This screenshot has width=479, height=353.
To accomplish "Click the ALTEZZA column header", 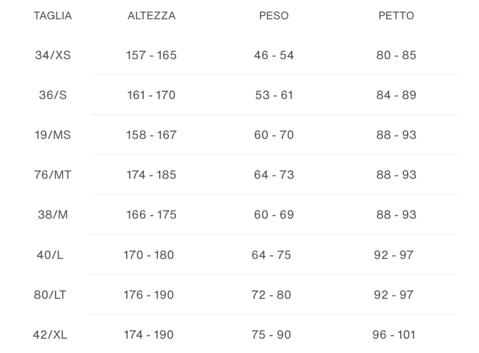I will 151,16.
